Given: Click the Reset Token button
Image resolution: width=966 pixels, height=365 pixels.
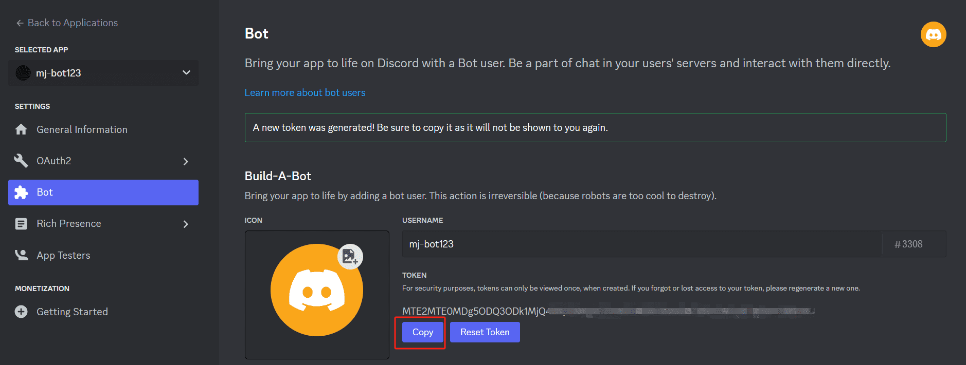Looking at the screenshot, I should 485,332.
